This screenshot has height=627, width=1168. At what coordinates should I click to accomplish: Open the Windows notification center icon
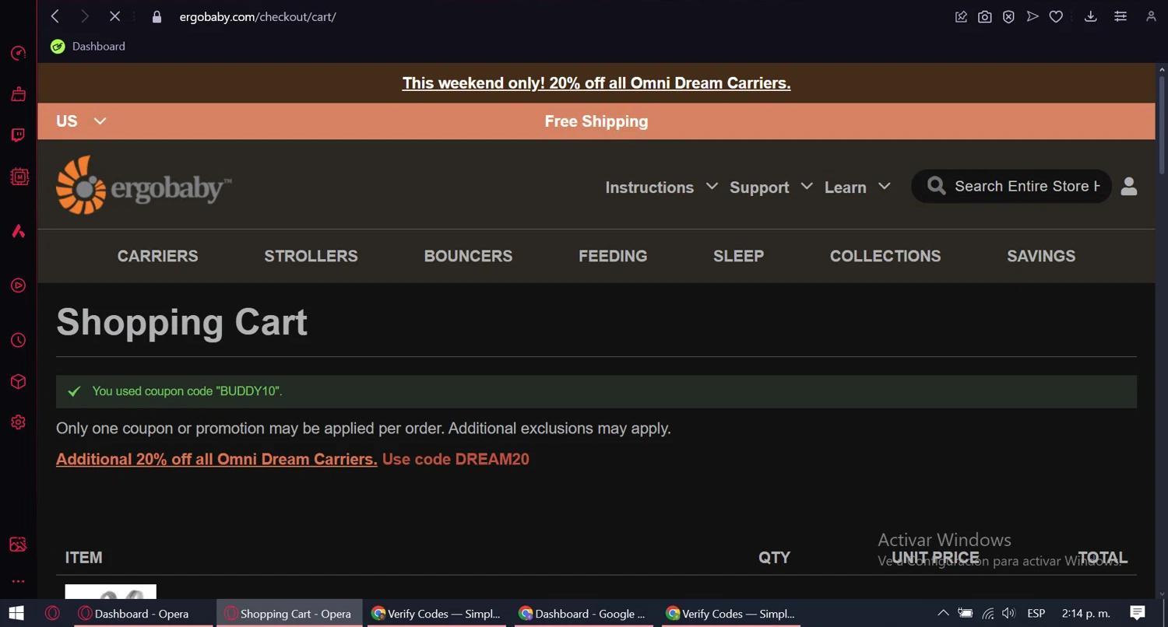(x=1137, y=613)
